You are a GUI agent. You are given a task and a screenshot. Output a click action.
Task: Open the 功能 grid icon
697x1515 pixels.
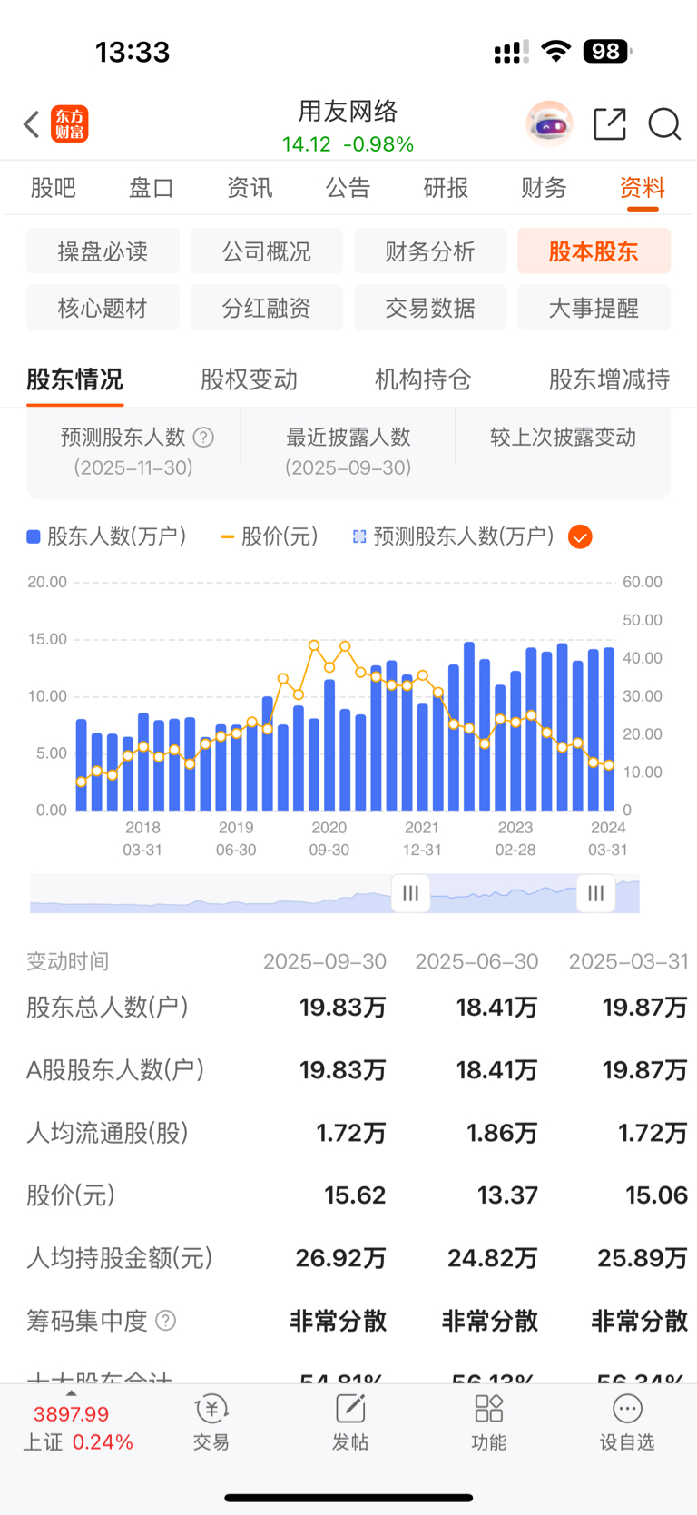pyautogui.click(x=489, y=1422)
